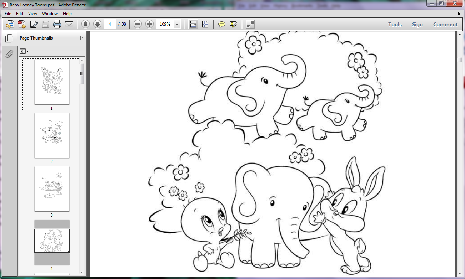Open the View menu
465x279 pixels.
tap(32, 14)
